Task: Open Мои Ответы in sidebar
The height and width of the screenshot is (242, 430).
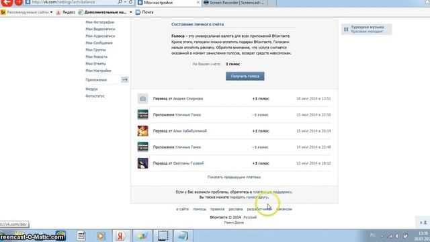Action: click(x=95, y=64)
